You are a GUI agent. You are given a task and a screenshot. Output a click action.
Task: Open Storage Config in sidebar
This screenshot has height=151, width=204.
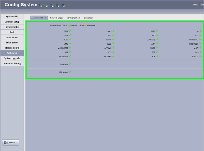[x=12, y=48]
